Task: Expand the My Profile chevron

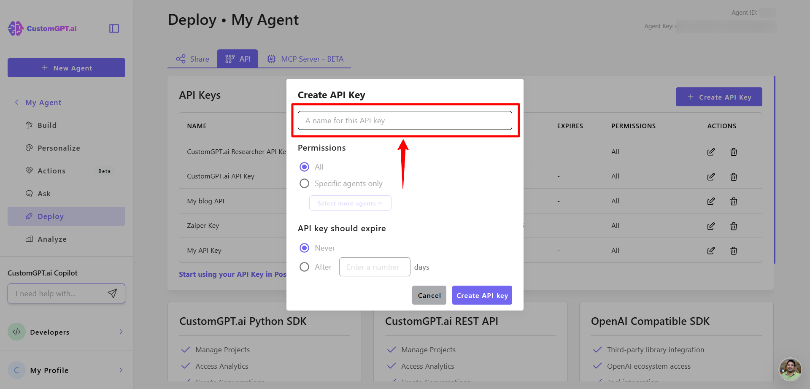Action: [121, 370]
